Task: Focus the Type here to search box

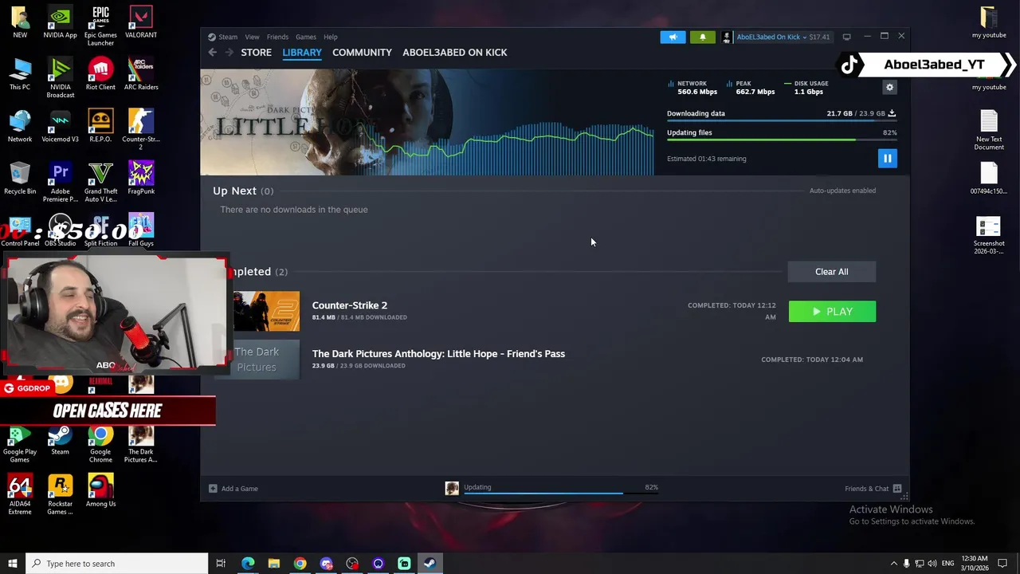Action: [x=117, y=564]
